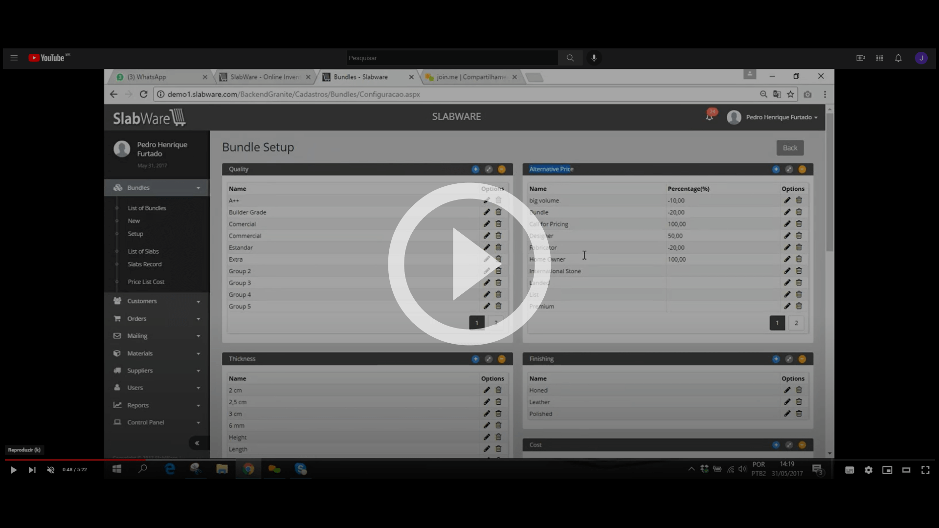Delete Comercial quality trash icon

(x=498, y=224)
